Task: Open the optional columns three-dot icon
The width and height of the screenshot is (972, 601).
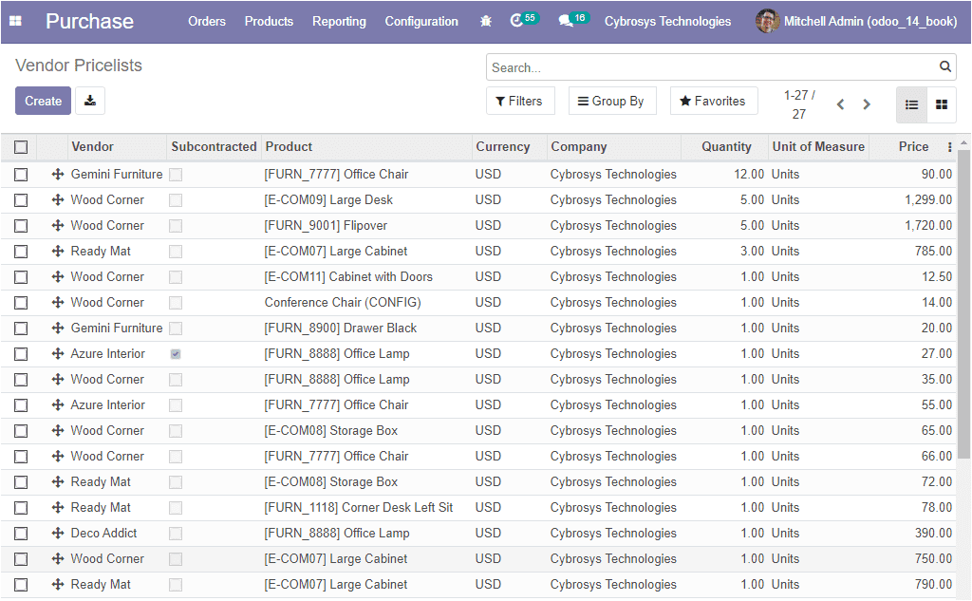Action: [x=949, y=147]
